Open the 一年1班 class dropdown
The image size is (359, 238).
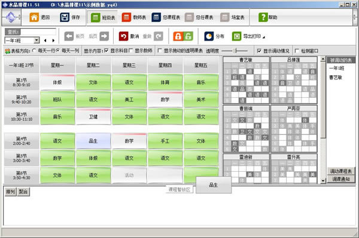[36, 41]
